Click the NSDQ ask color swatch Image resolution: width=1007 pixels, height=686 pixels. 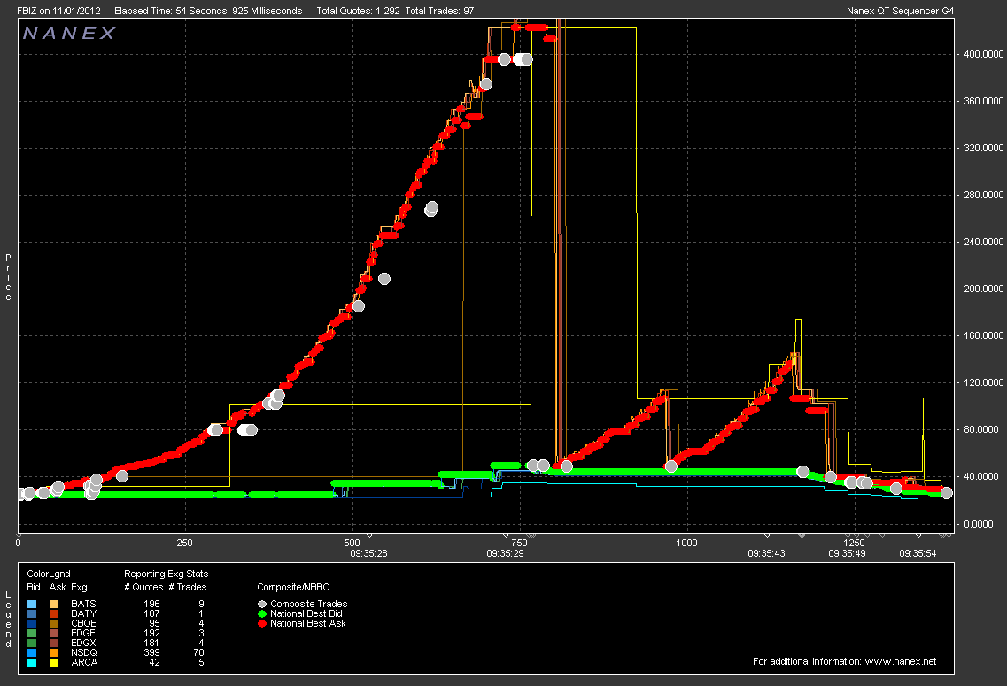click(54, 652)
